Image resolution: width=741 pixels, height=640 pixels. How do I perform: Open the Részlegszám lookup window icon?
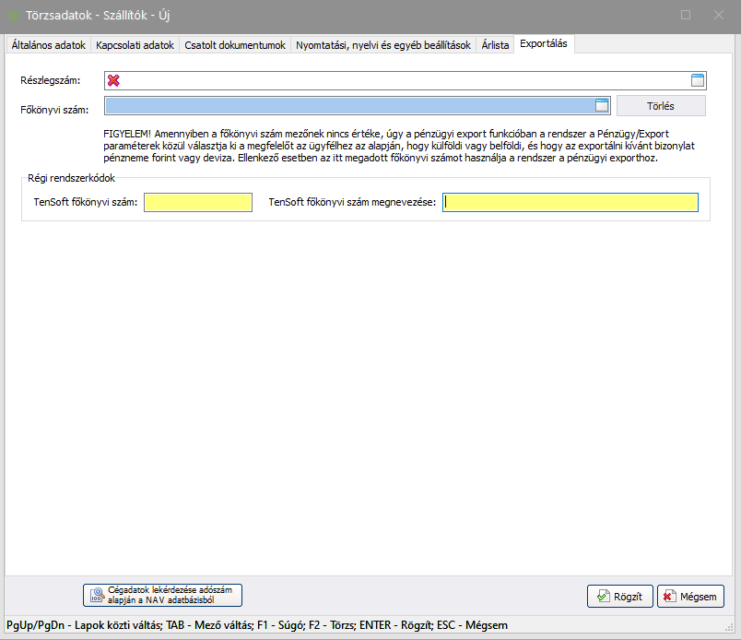pos(698,80)
